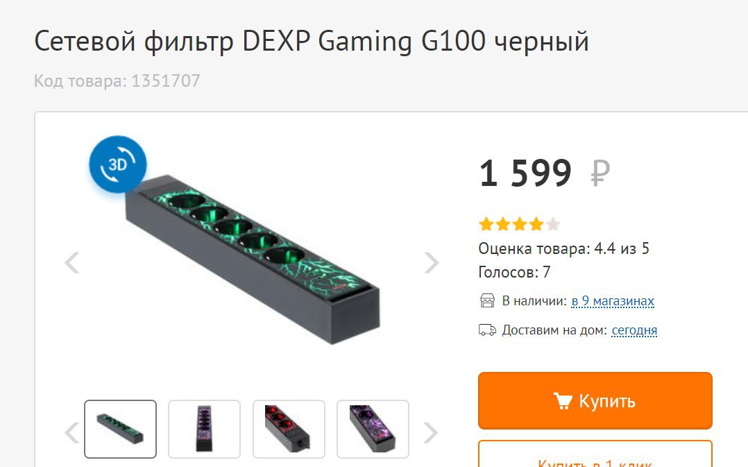This screenshot has width=748, height=467.
Task: Click the orange "Купить" button
Action: click(595, 400)
